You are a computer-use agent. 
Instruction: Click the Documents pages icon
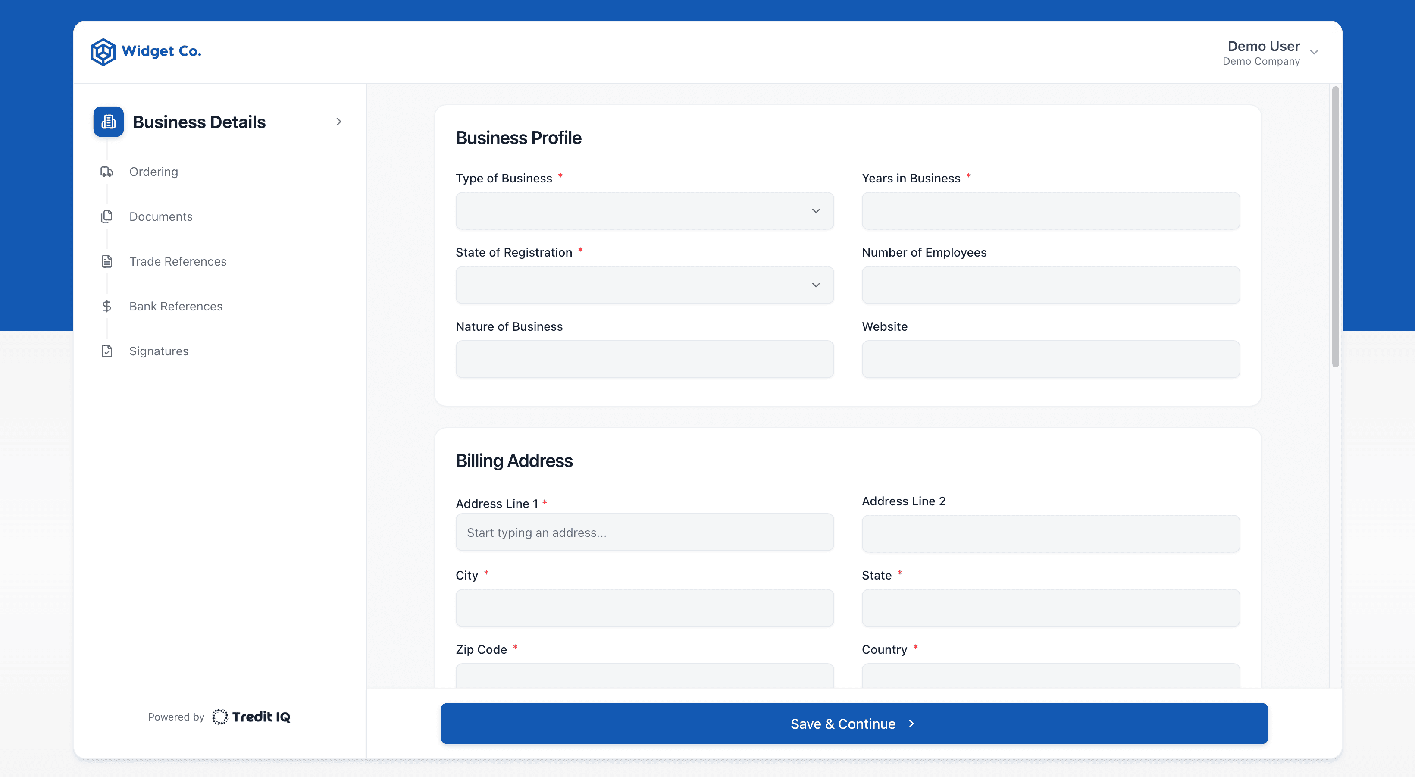[106, 216]
